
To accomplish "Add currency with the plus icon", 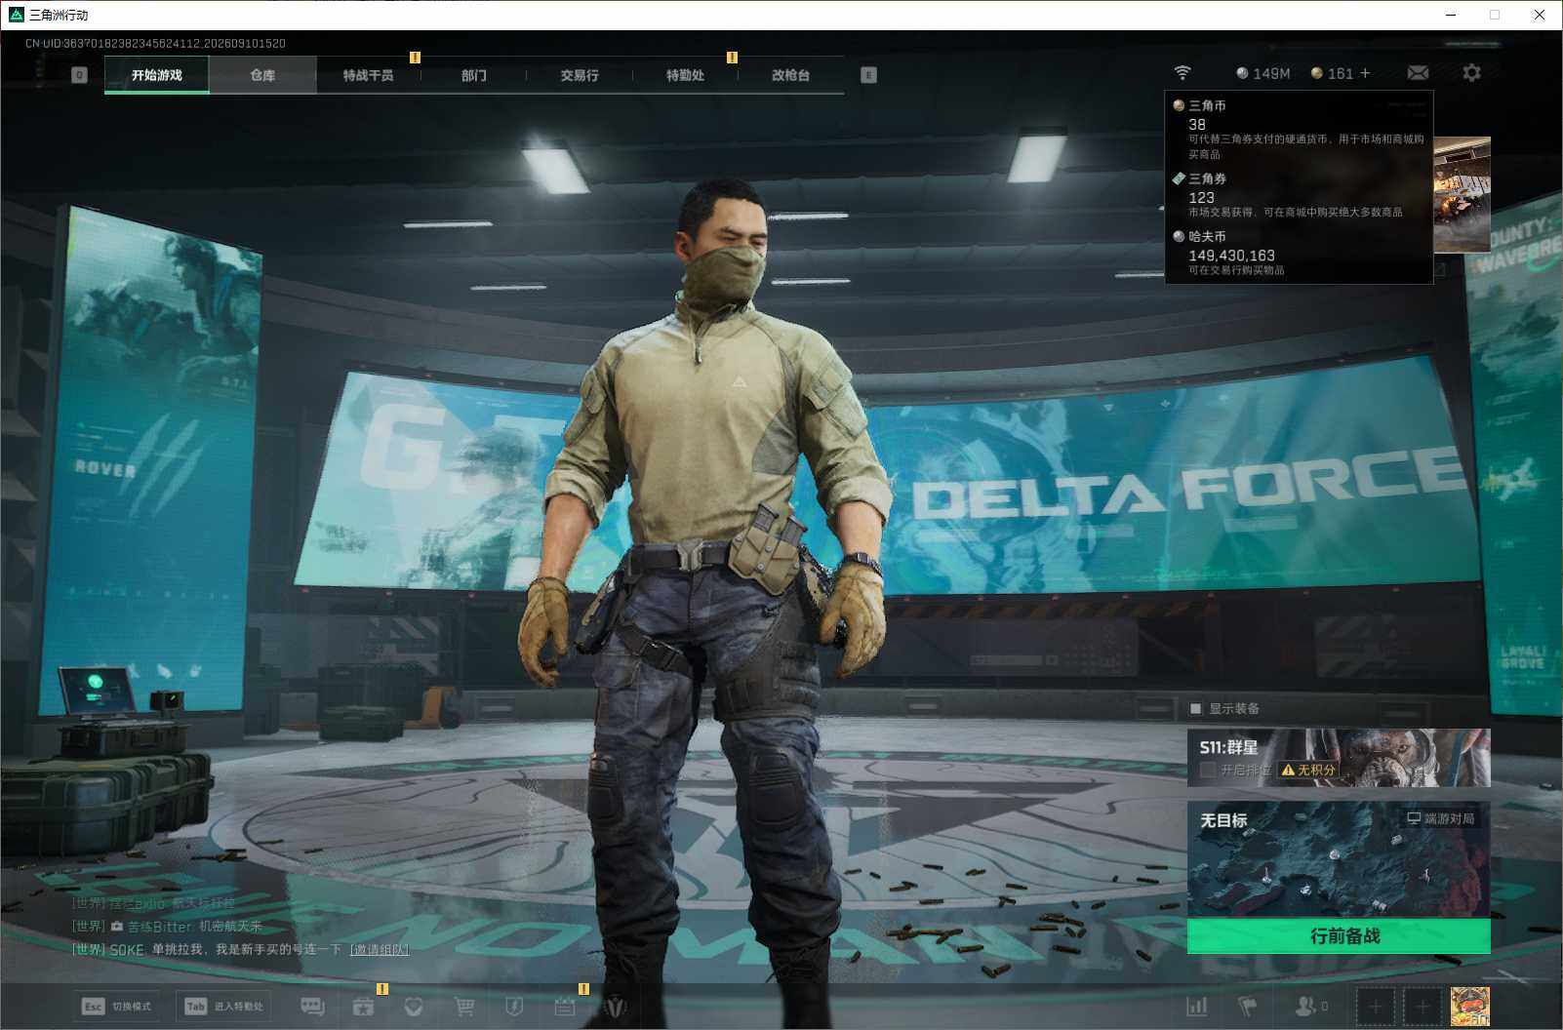I will pos(1365,73).
